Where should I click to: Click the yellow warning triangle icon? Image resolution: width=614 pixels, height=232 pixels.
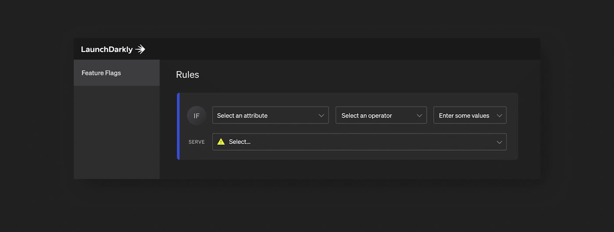221,141
